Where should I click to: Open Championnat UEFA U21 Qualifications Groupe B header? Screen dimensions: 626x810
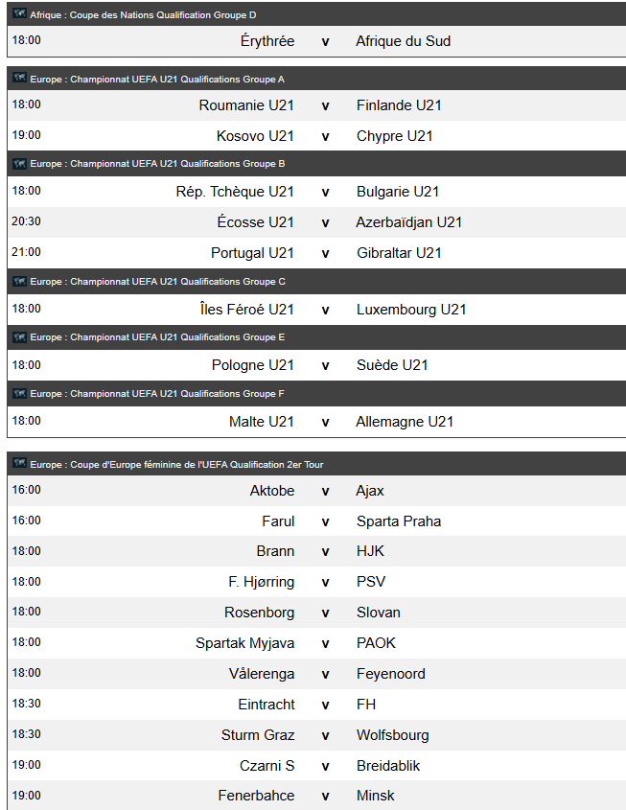pos(316,163)
